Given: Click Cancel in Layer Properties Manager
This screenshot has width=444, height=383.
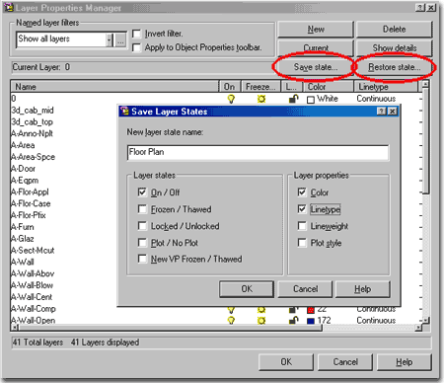Looking at the screenshot, I should tap(345, 362).
